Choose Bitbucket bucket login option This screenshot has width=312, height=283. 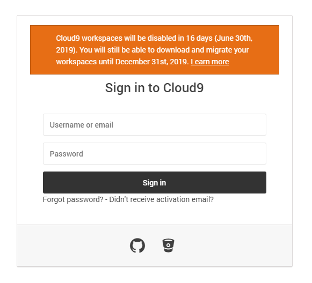click(168, 245)
